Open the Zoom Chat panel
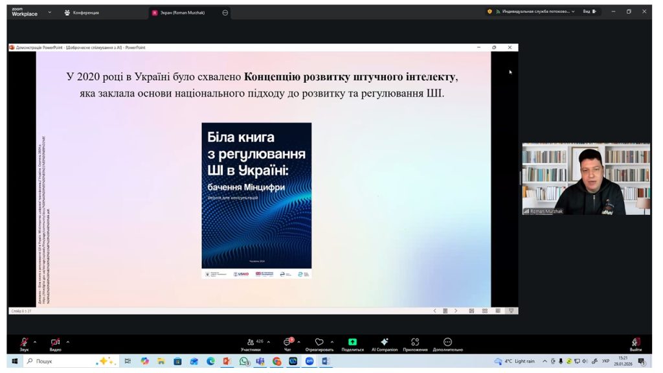 287,342
